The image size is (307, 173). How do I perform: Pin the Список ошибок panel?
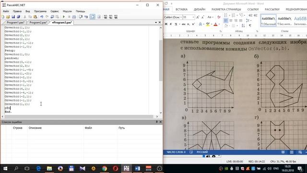coord(157,122)
